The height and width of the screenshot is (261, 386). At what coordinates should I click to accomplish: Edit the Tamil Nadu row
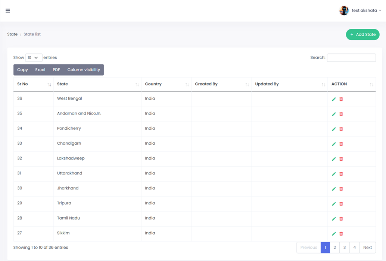(x=334, y=219)
